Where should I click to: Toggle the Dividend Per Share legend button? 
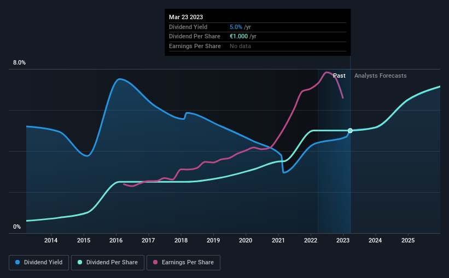click(x=108, y=263)
